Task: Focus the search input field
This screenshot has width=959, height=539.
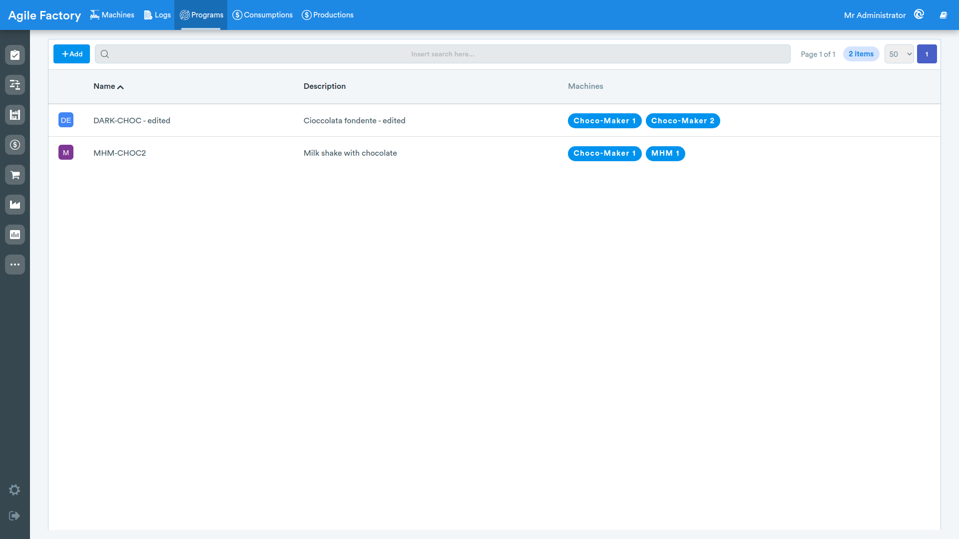Action: point(443,54)
